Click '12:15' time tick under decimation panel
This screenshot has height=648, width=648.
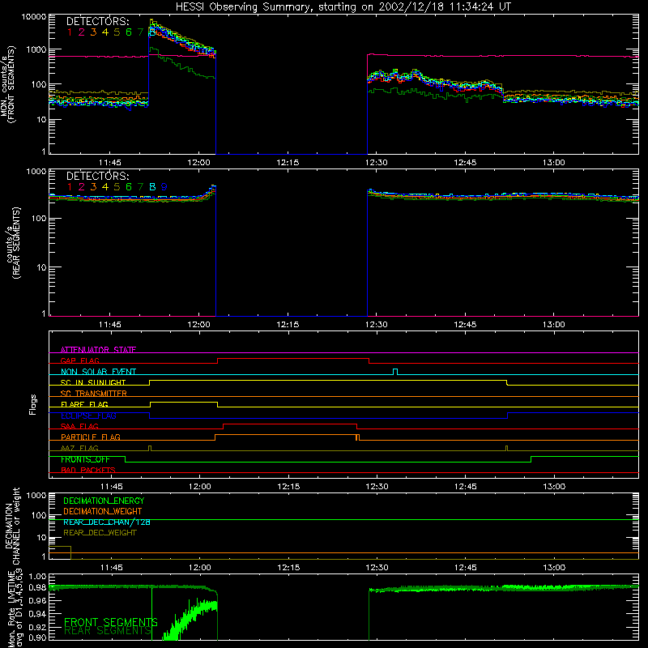click(x=288, y=568)
